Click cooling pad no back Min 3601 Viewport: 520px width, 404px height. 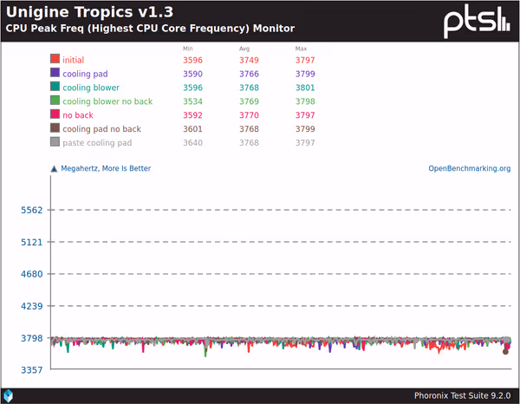tap(192, 129)
